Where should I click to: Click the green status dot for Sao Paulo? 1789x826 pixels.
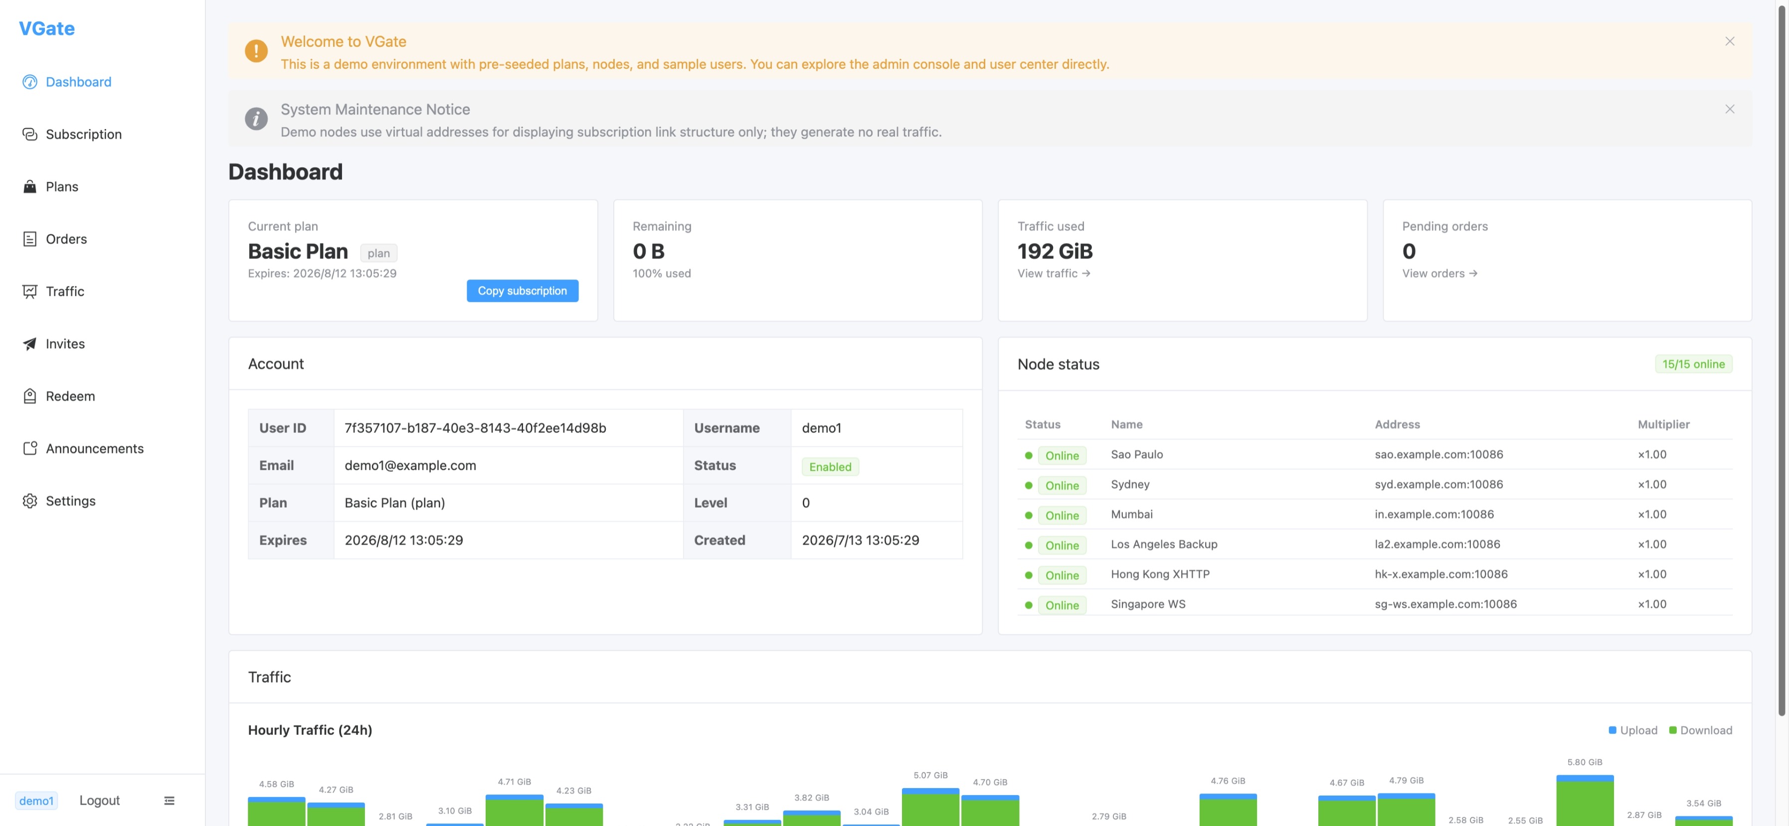pos(1029,455)
